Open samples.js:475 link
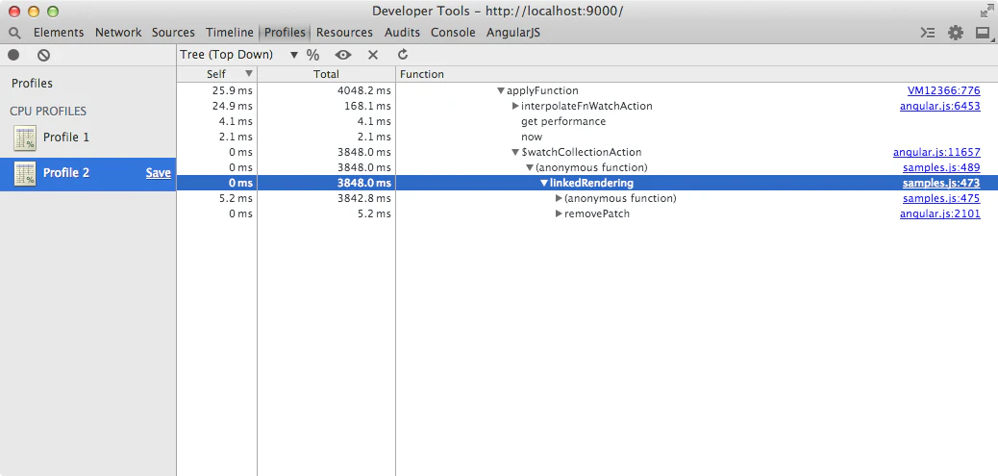This screenshot has width=998, height=476. coord(941,198)
